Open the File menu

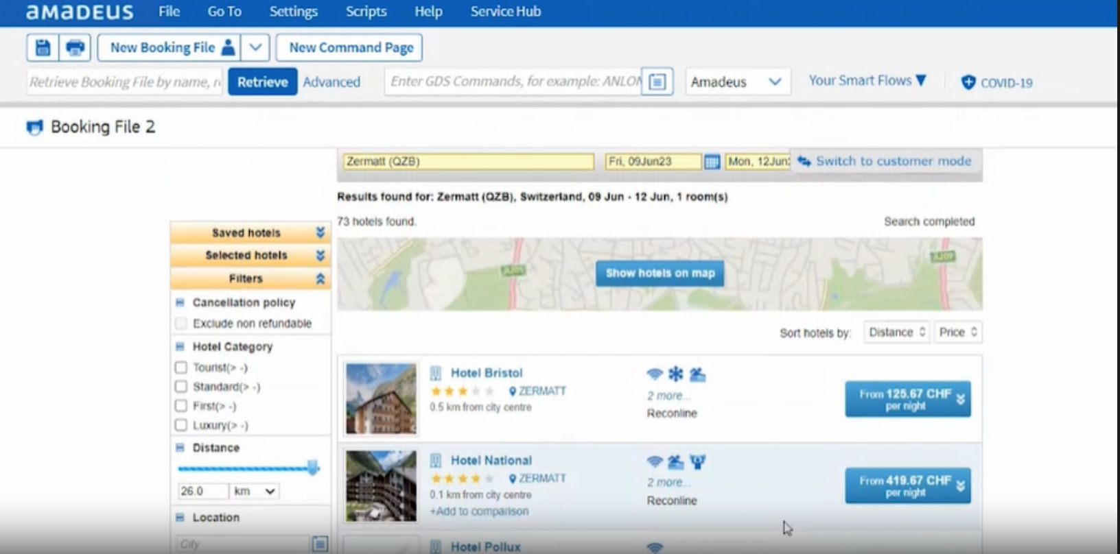point(169,12)
